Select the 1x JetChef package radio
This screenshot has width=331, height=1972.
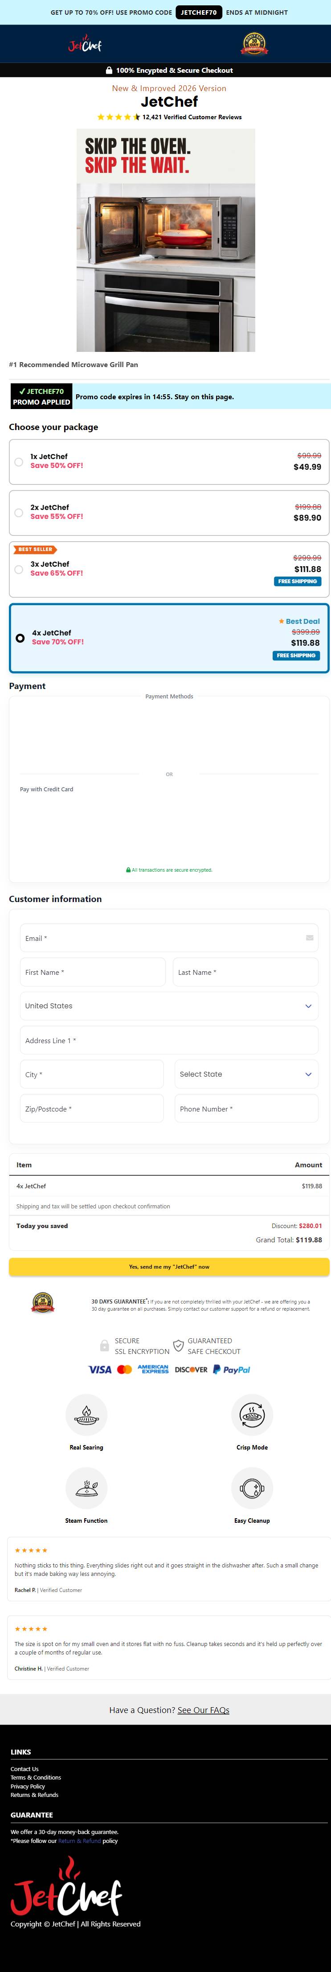[x=18, y=462]
